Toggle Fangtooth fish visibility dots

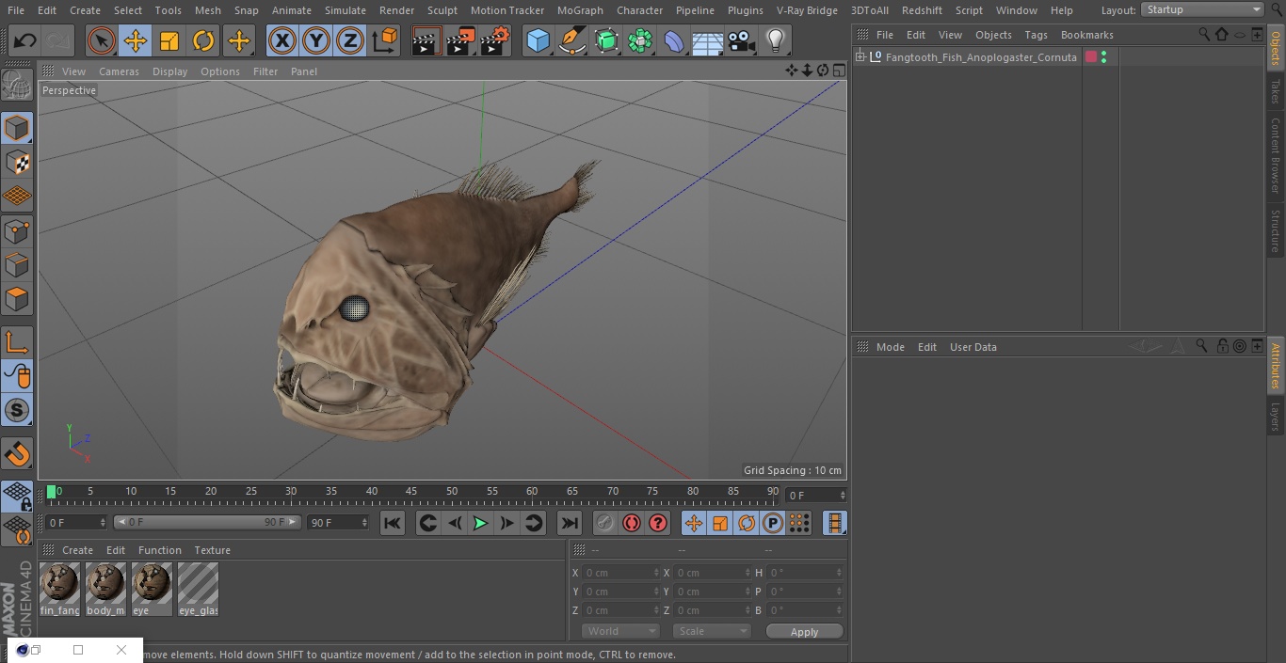click(x=1103, y=57)
